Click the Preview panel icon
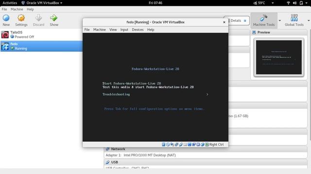 (254, 32)
